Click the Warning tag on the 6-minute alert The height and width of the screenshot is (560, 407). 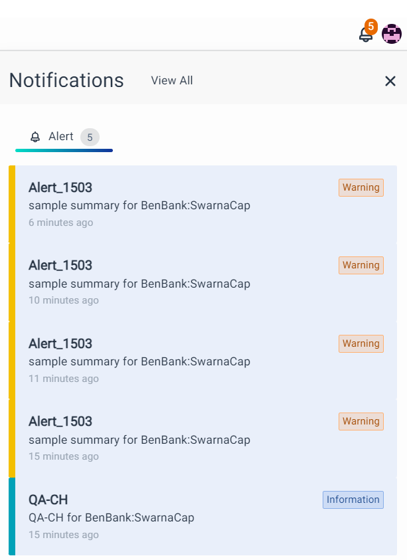tap(361, 187)
